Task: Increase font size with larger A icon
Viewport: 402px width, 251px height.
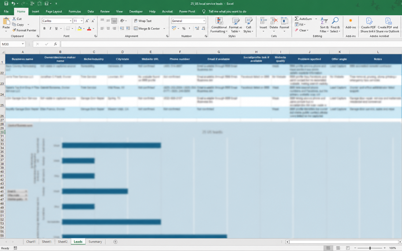Action: click(87, 21)
